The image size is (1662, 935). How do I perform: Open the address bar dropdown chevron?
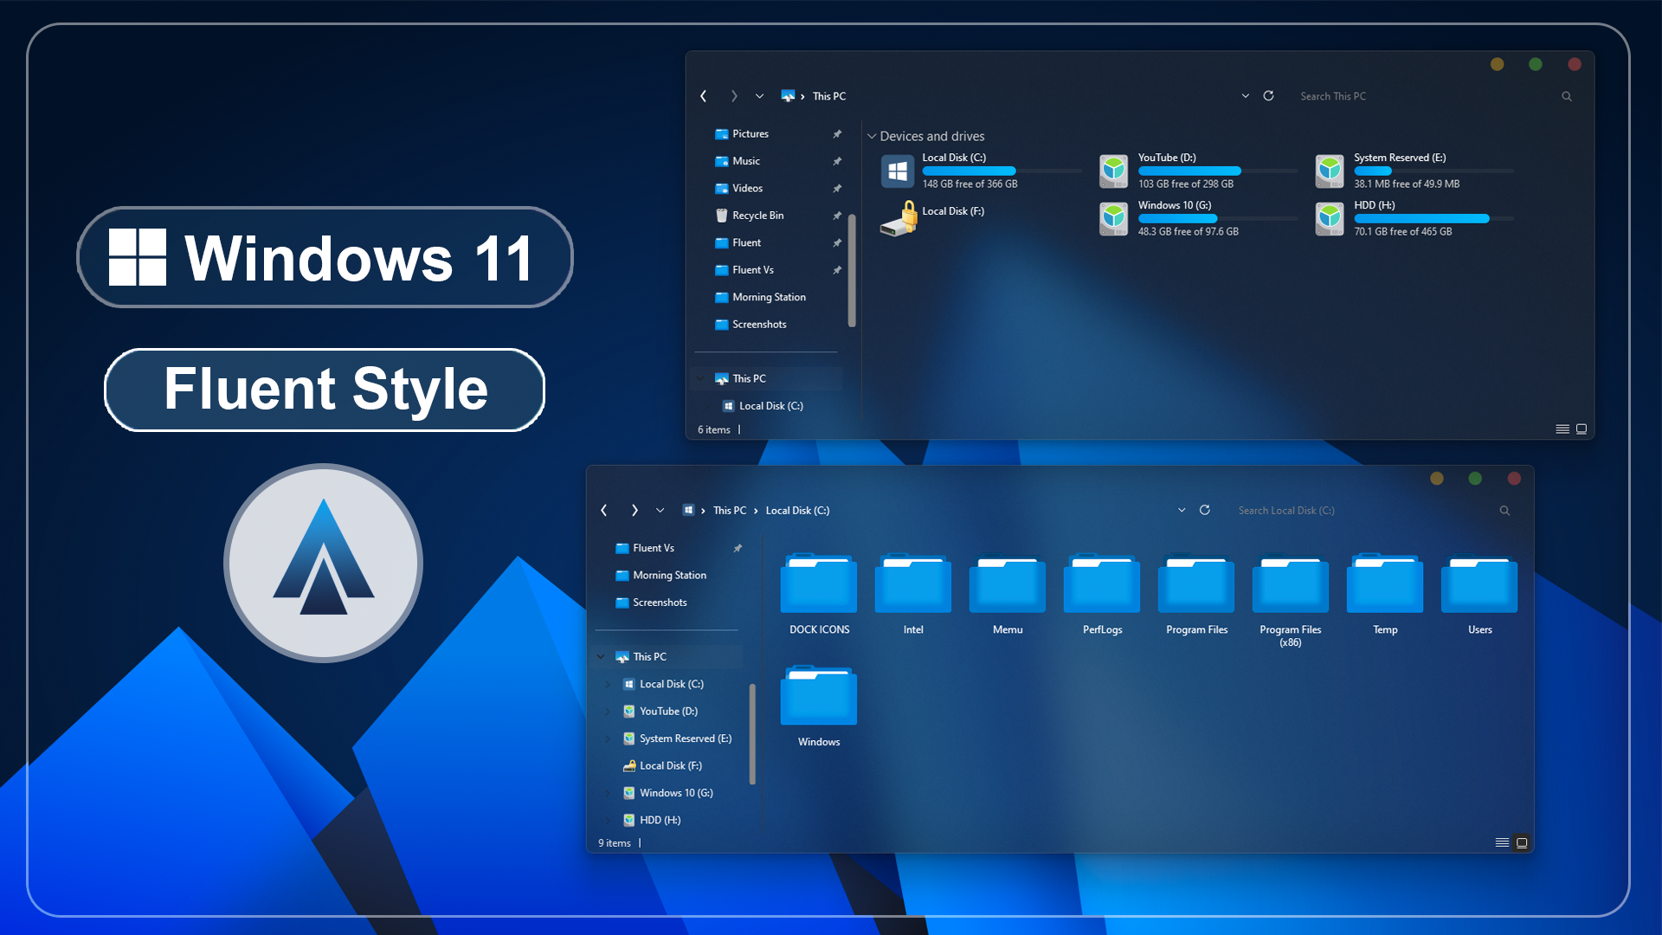[x=1246, y=96]
